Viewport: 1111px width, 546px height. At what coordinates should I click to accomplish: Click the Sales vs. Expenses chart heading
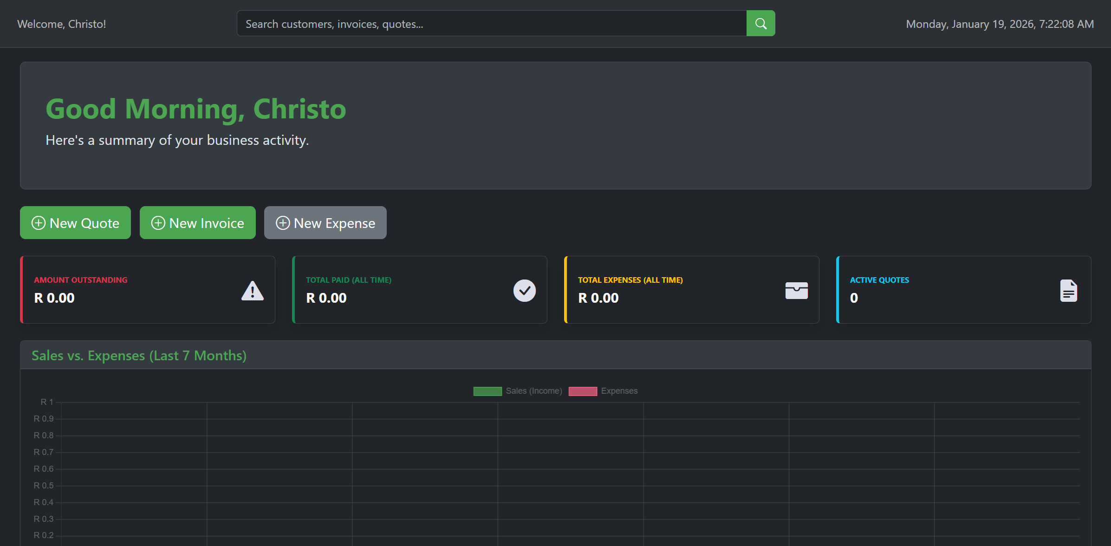pos(139,356)
